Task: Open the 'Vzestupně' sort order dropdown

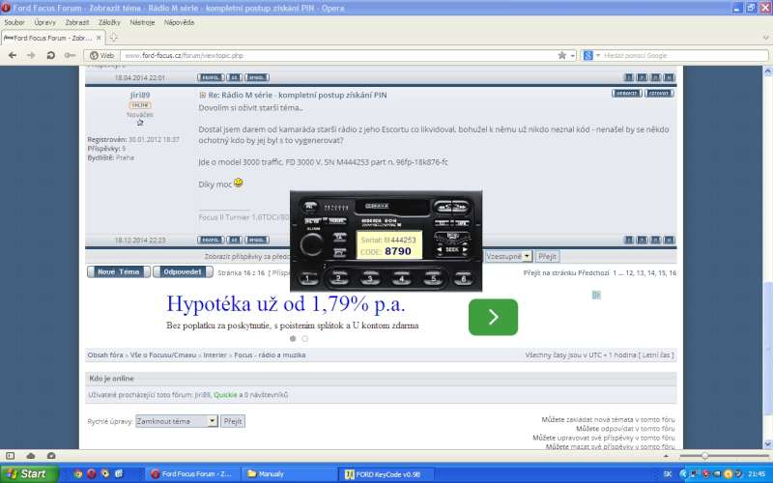Action: [527, 256]
